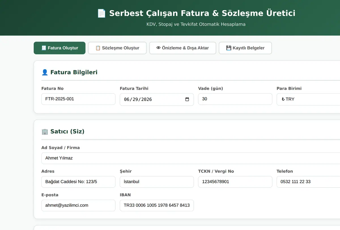Click the Fatura Tarihi date field

pos(157,100)
